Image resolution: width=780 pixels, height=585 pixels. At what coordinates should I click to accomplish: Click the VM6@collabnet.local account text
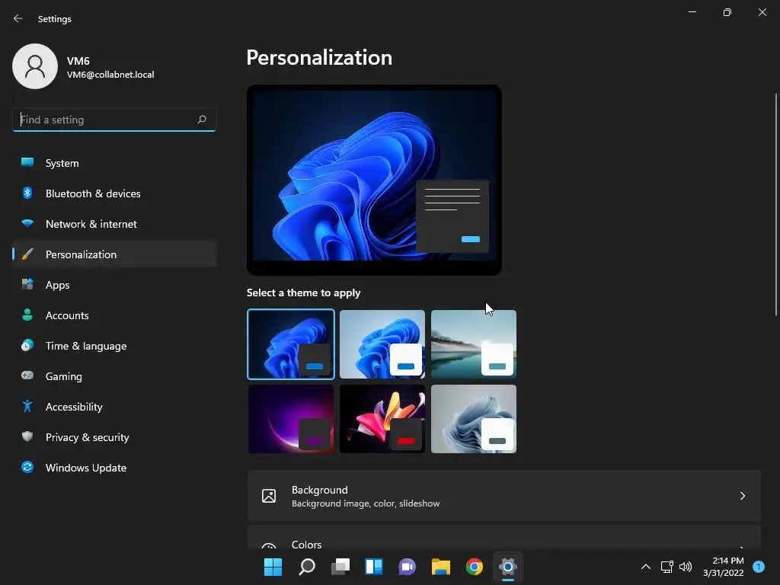click(x=110, y=75)
